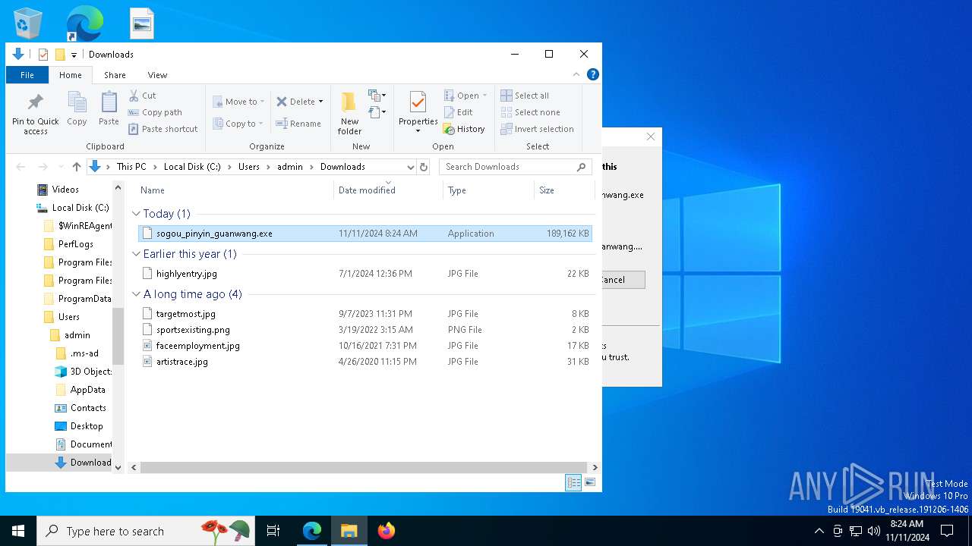Select highlyentry.jpg file
The width and height of the screenshot is (972, 546).
coord(365,274)
